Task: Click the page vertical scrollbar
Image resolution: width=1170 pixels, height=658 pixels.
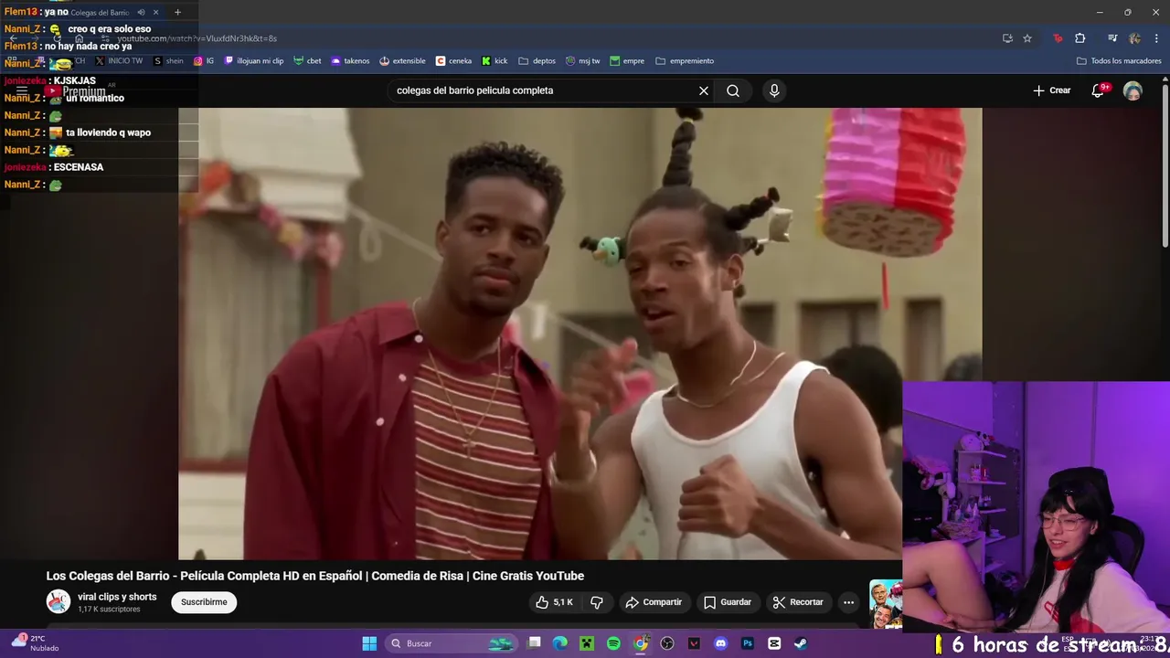Action: (1165, 164)
